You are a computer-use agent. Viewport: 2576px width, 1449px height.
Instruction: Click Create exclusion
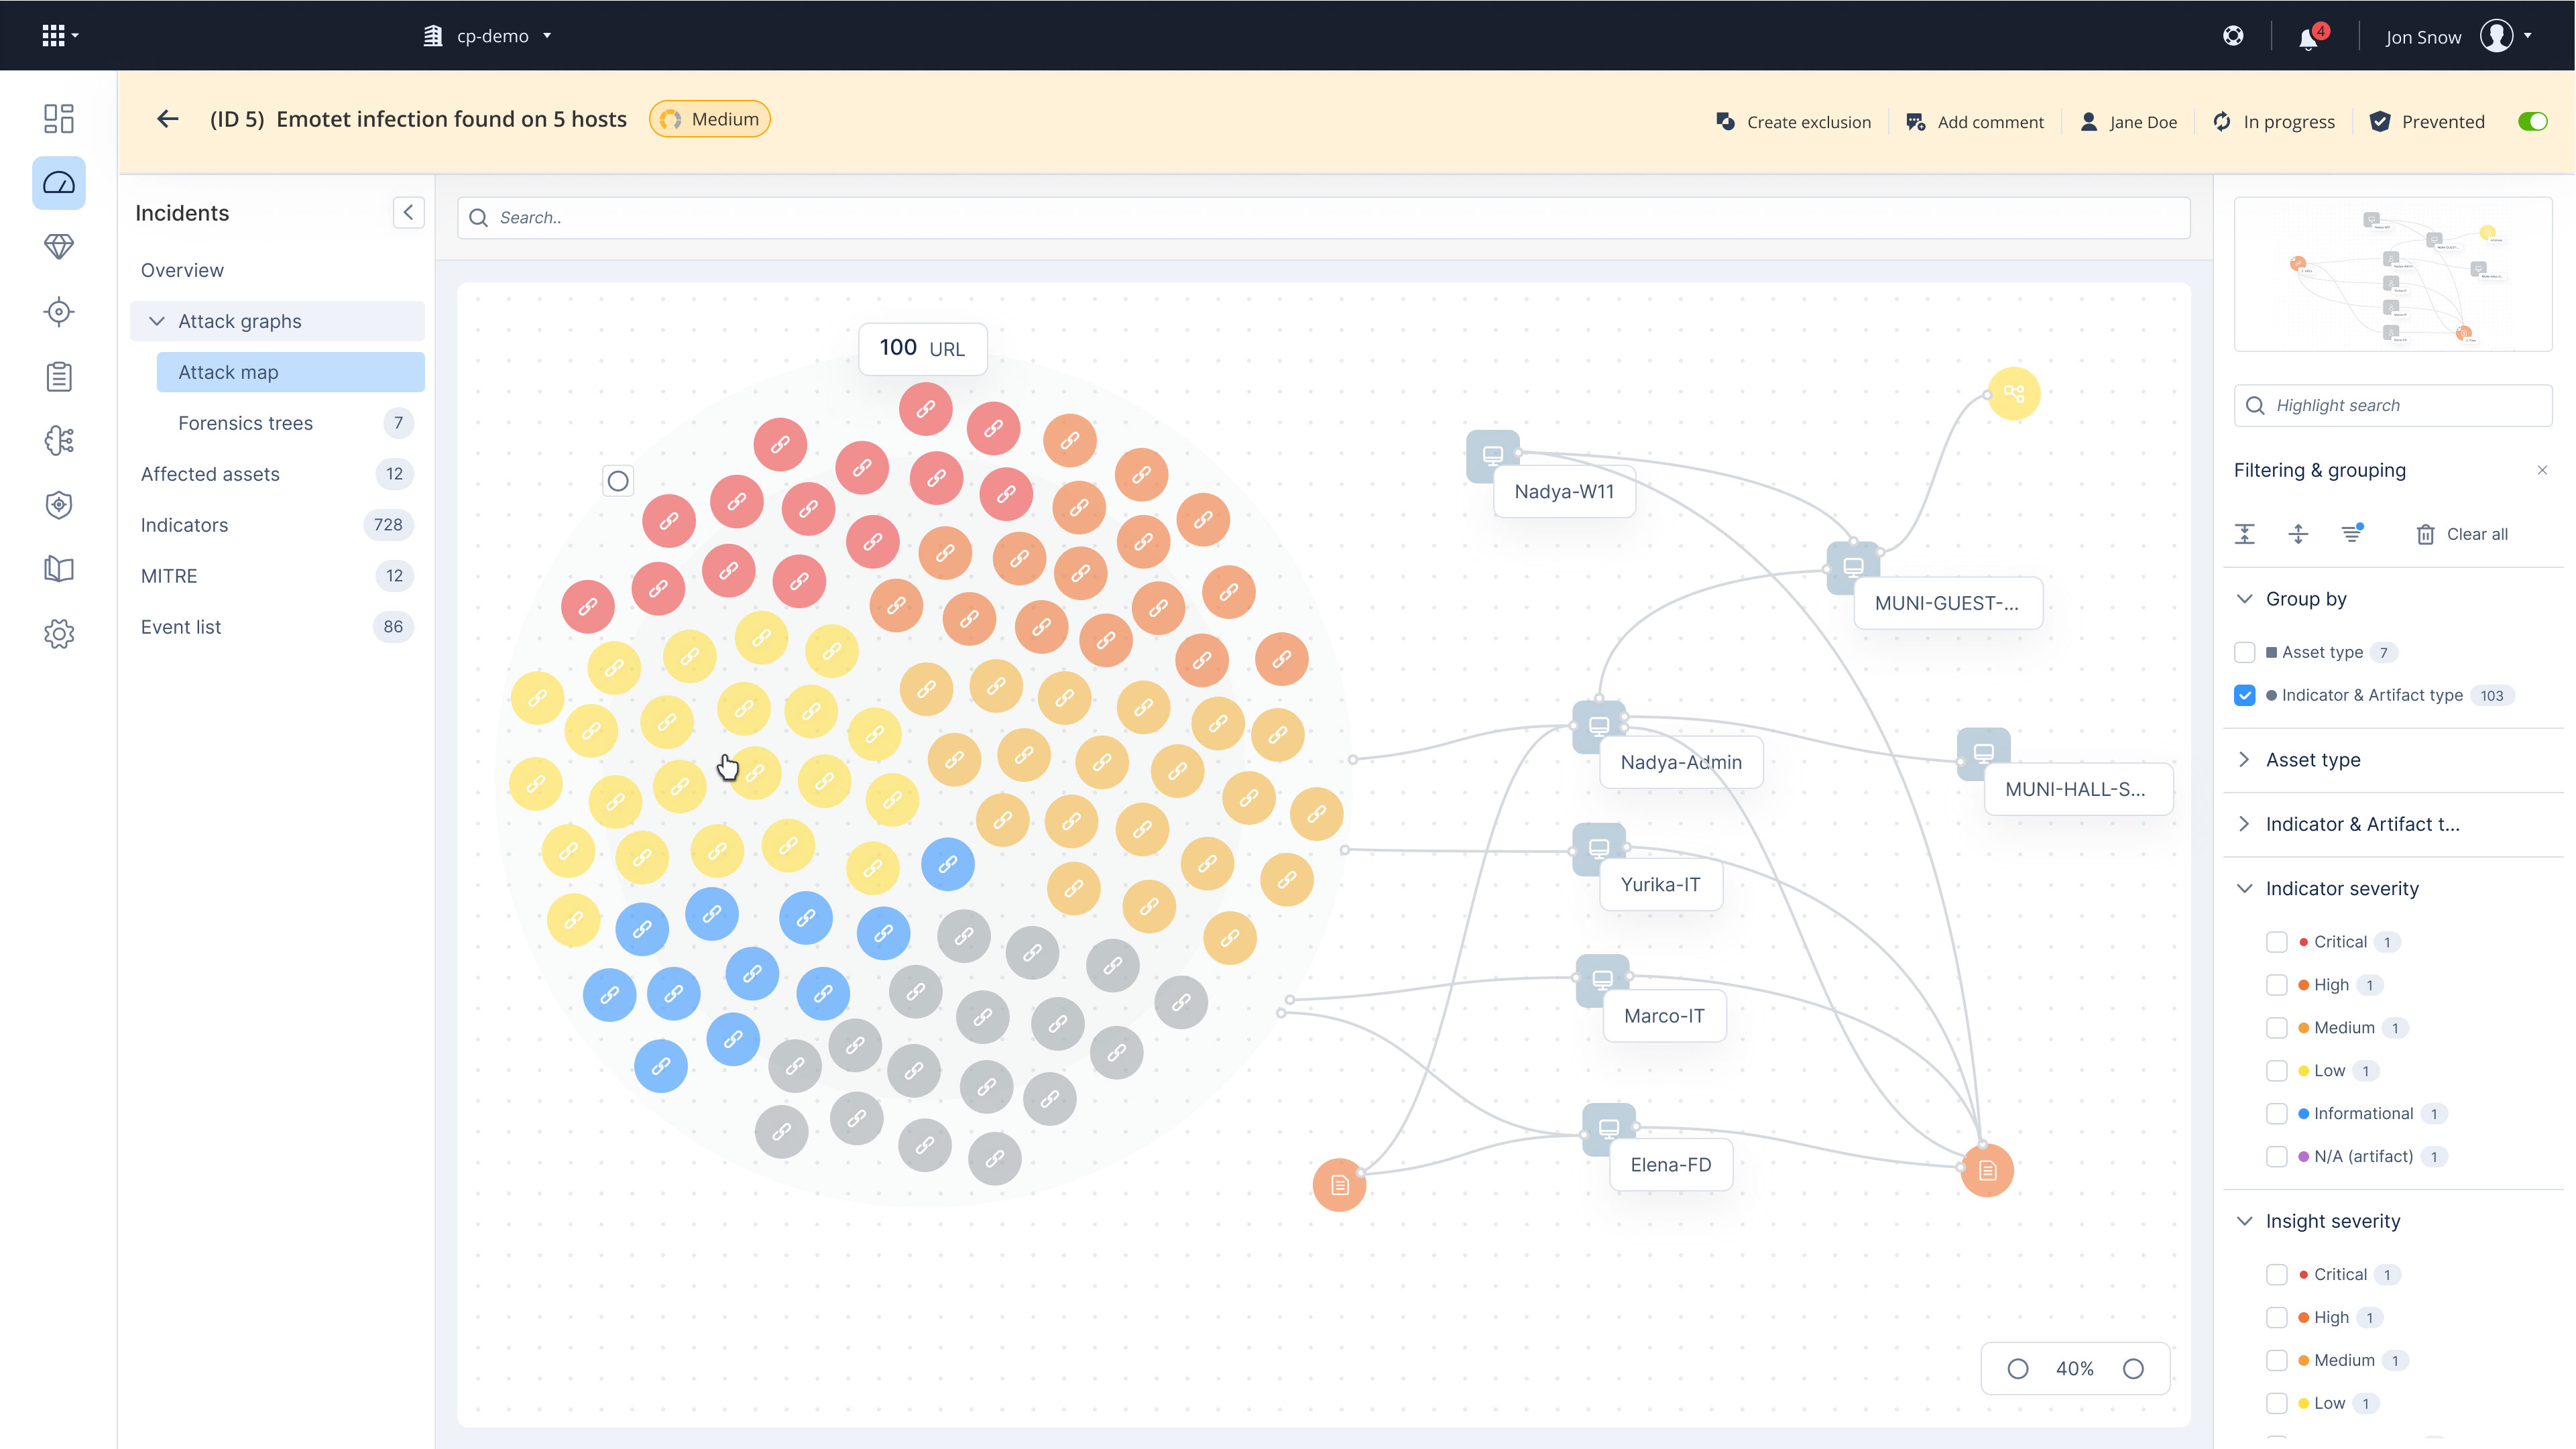click(1793, 122)
